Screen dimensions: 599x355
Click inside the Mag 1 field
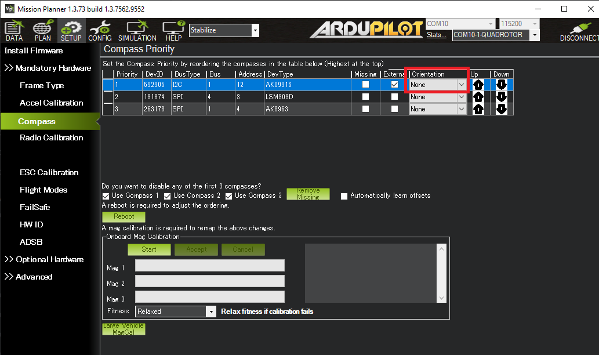[x=209, y=265]
